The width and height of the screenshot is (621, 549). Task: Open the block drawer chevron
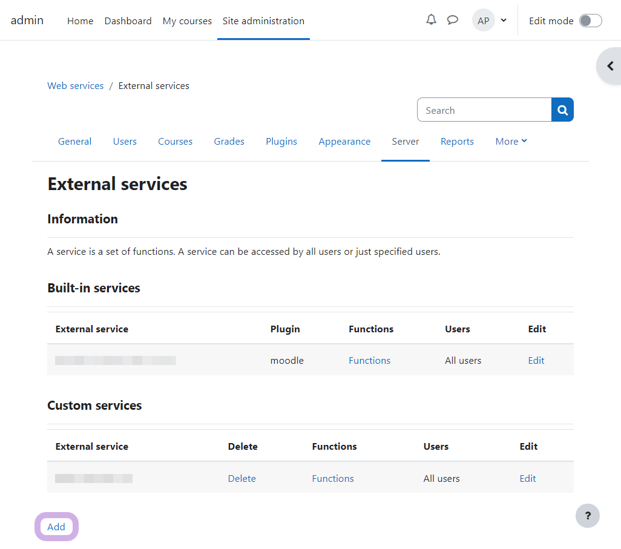click(x=610, y=66)
